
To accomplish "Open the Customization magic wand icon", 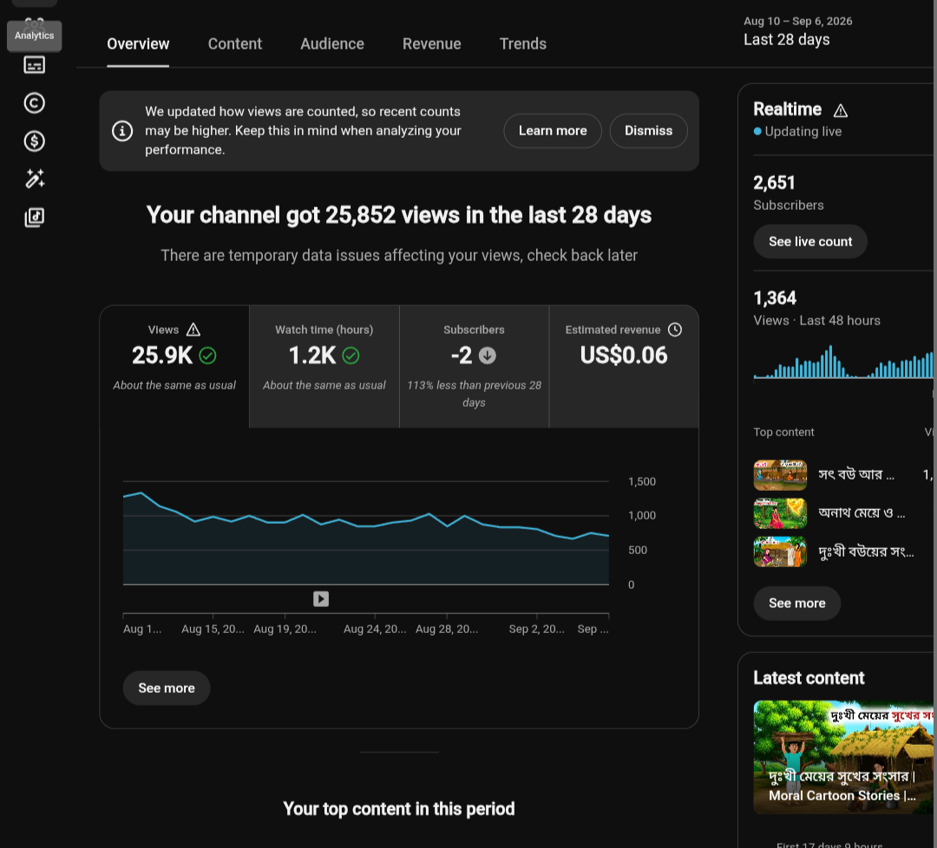I will coord(34,179).
